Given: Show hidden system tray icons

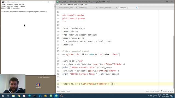Looking at the screenshot, I should tap(148, 96).
